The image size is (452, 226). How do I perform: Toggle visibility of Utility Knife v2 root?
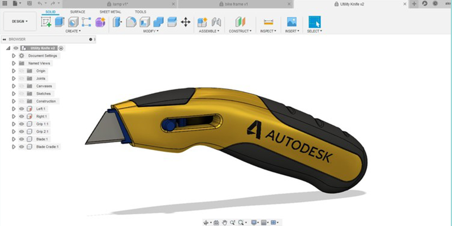[x=16, y=48]
